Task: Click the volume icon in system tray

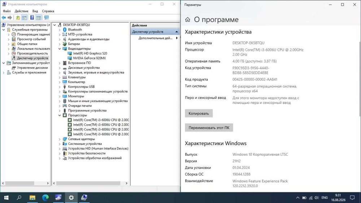Action: click(317, 198)
